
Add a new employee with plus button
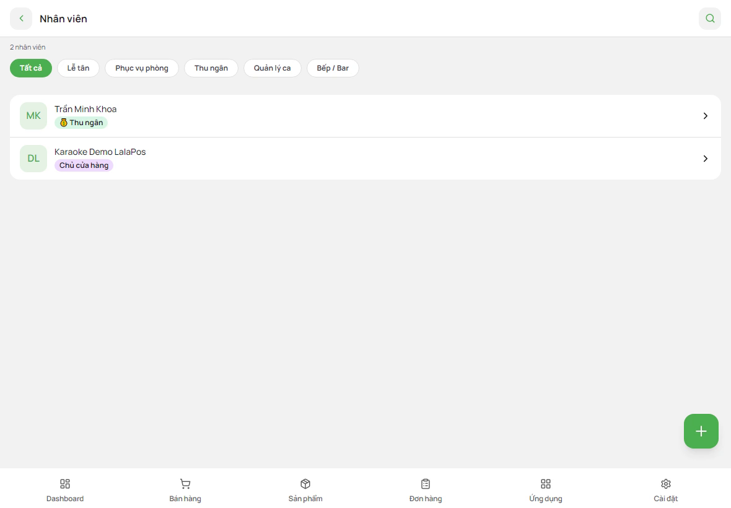pos(701,431)
